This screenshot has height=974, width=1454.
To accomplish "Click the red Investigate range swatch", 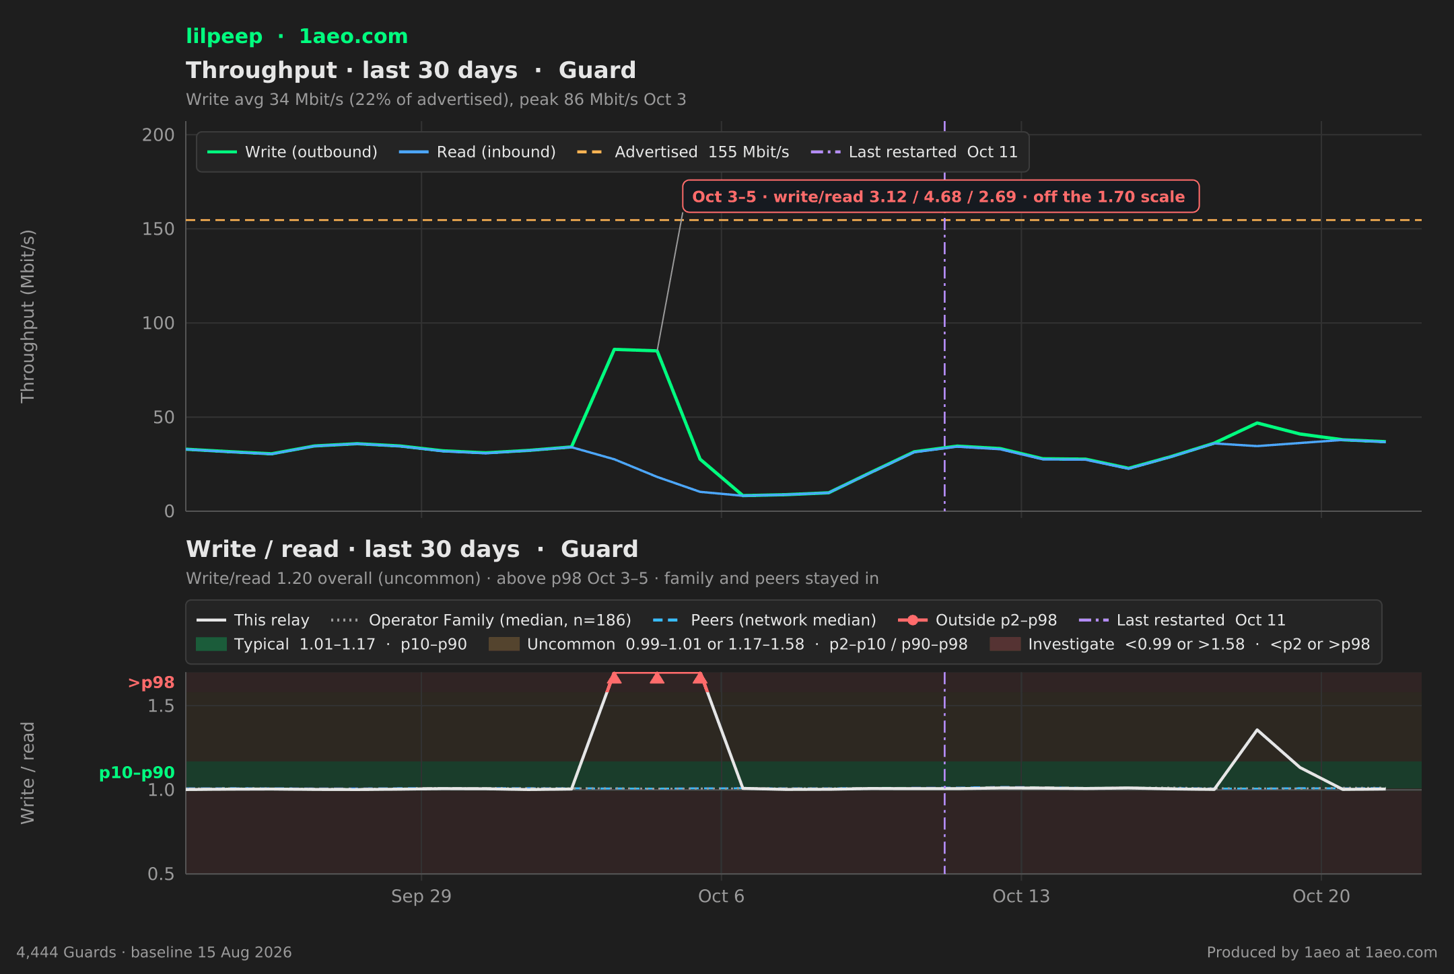I will click(x=1005, y=644).
